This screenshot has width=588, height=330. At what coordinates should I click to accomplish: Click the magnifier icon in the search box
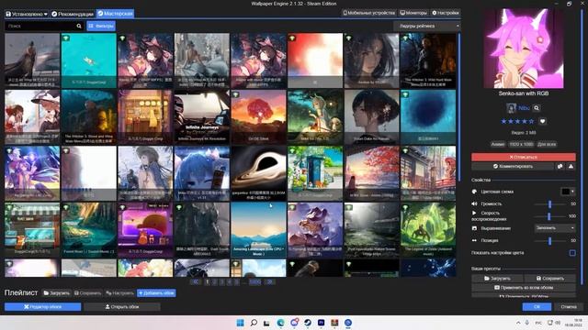[x=79, y=26]
